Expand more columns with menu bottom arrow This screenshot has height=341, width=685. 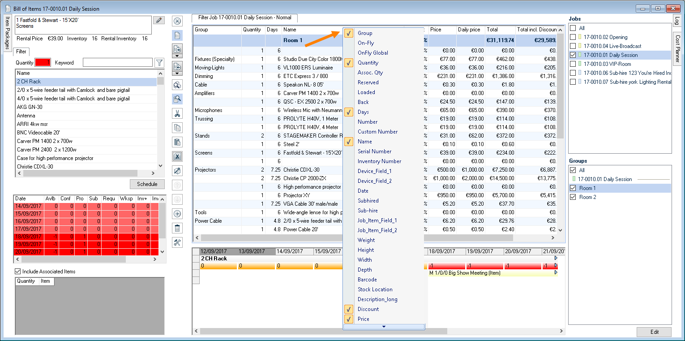[384, 327]
